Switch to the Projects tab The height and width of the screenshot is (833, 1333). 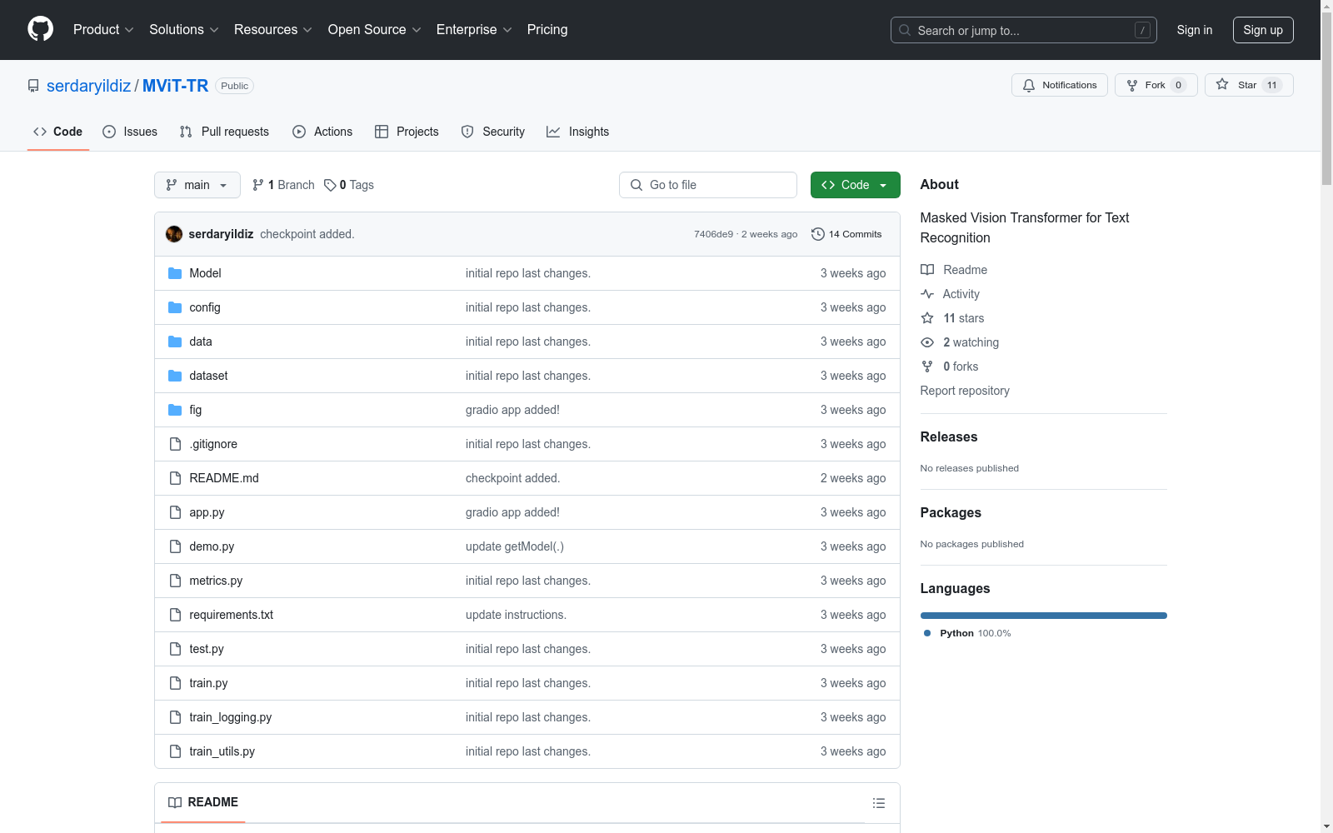407,132
